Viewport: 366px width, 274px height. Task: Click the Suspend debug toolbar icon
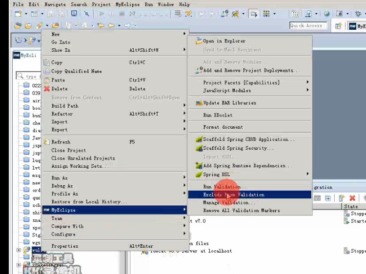(111, 14)
